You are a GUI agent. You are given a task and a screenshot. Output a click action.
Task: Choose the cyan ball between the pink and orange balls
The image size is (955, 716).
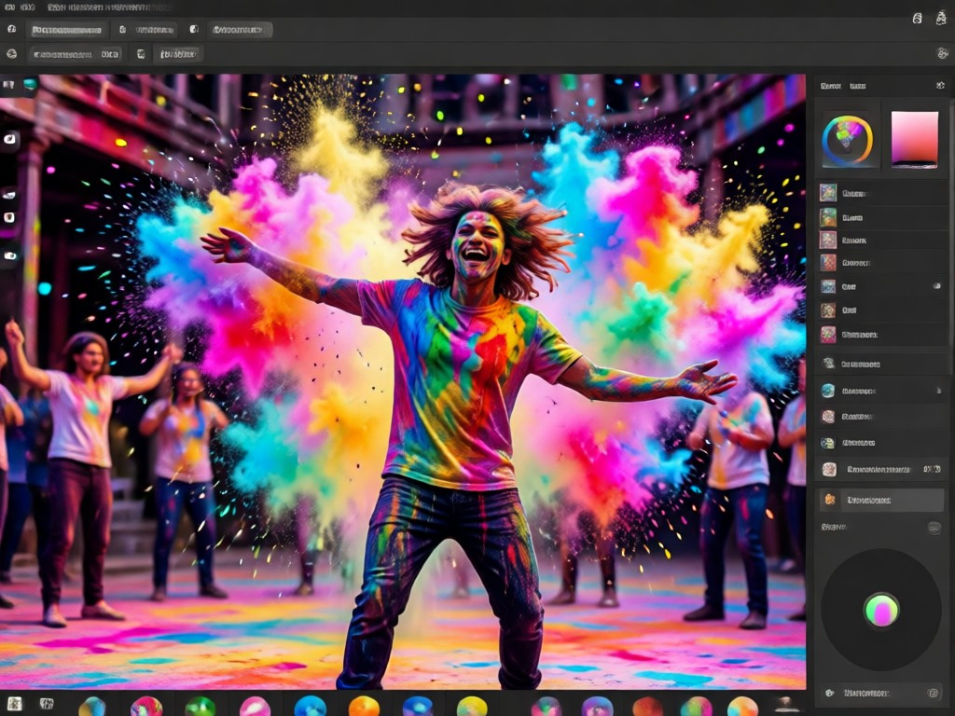point(310,707)
